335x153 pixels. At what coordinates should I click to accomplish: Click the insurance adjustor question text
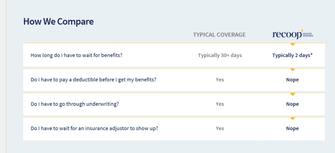[95, 129]
